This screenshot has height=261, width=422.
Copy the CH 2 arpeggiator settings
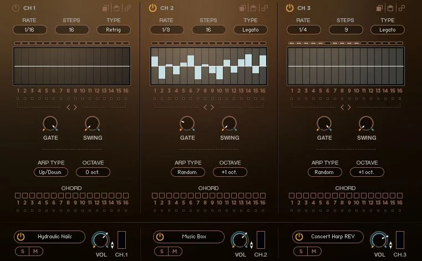coord(242,8)
